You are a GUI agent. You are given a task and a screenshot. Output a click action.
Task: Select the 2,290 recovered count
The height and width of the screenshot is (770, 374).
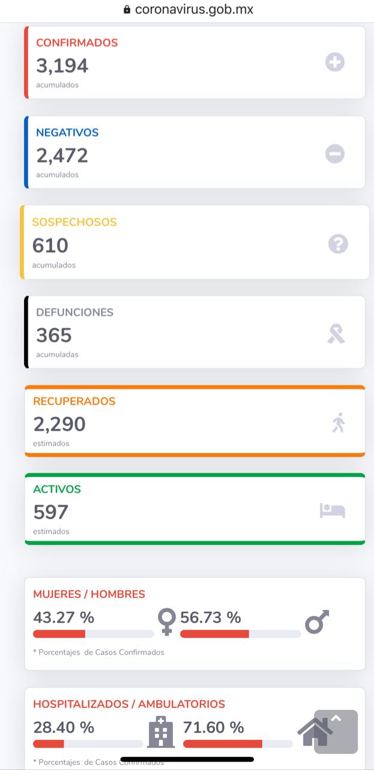point(59,424)
